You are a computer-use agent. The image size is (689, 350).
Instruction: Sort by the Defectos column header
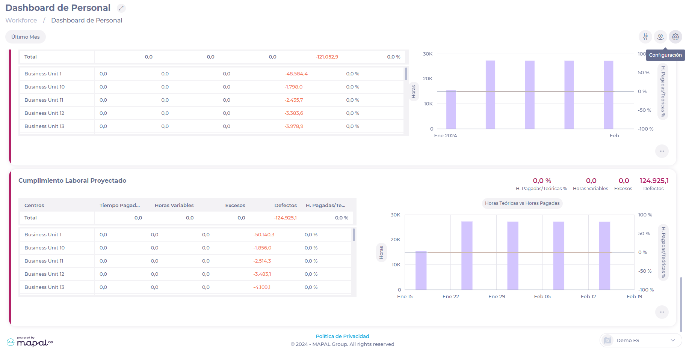click(285, 205)
